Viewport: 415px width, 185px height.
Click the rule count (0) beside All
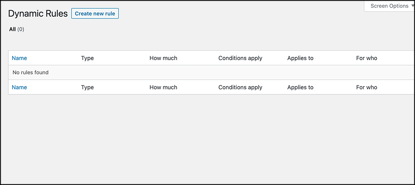pos(21,30)
